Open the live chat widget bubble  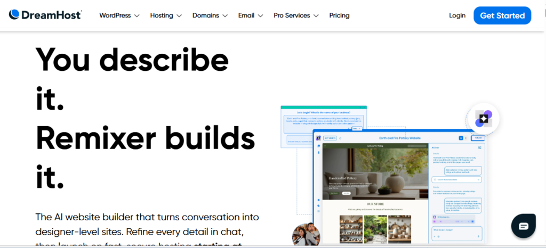click(524, 226)
